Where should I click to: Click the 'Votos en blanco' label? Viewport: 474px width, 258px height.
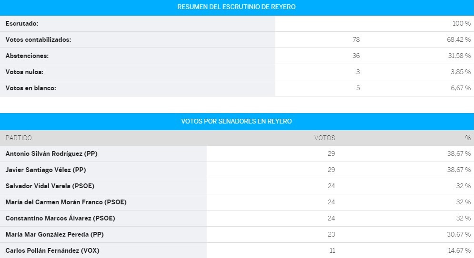30,88
